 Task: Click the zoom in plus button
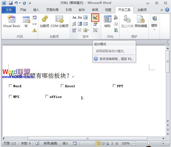pyautogui.click(x=163, y=143)
